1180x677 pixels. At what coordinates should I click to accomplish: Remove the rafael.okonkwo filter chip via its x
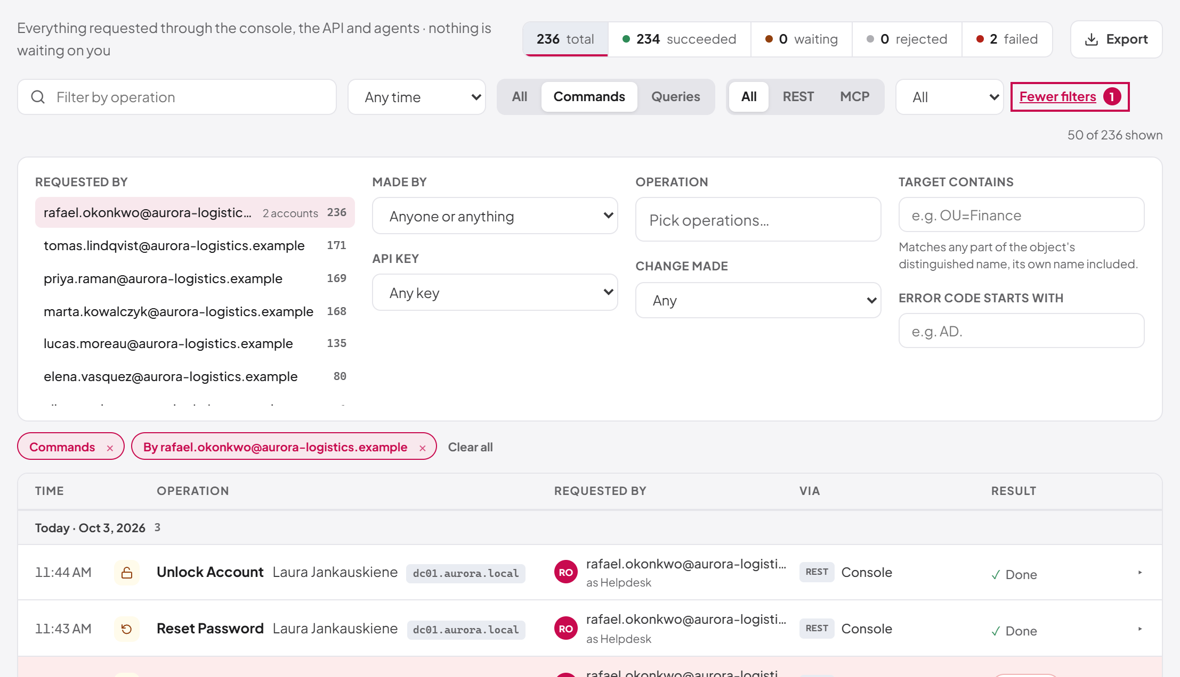click(x=423, y=448)
